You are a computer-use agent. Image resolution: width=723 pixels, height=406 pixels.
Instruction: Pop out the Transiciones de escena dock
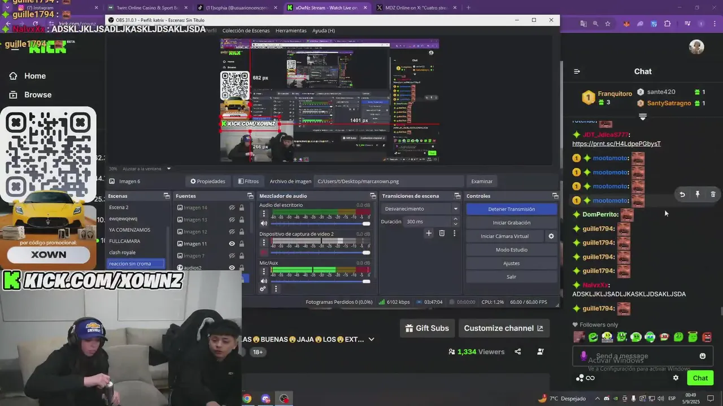pos(458,196)
